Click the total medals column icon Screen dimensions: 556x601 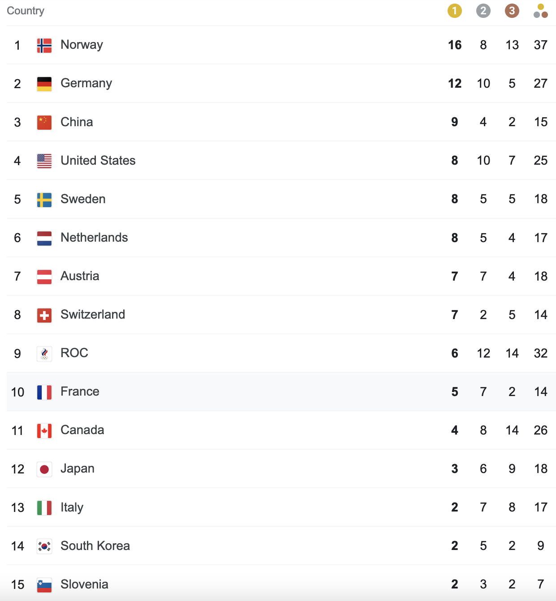click(x=541, y=11)
